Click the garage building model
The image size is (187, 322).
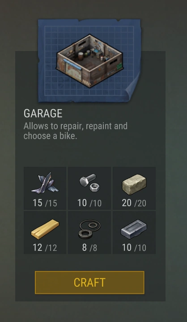click(89, 61)
